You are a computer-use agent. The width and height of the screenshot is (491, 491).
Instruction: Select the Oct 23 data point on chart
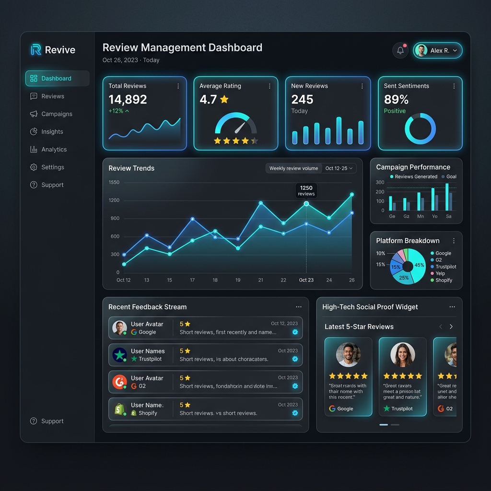coord(306,204)
